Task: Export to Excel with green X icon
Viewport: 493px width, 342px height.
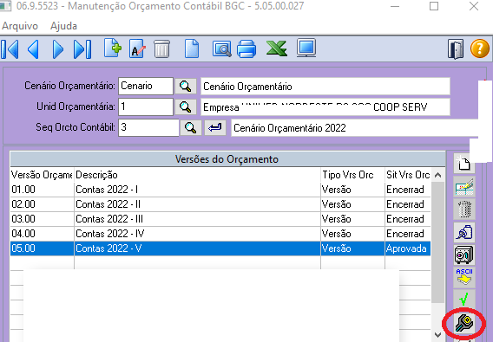Action: pyautogui.click(x=277, y=48)
